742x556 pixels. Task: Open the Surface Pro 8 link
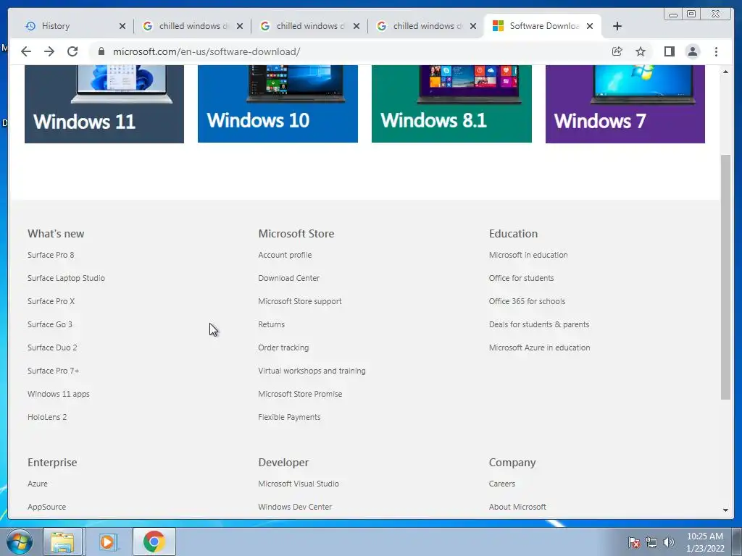tap(51, 255)
